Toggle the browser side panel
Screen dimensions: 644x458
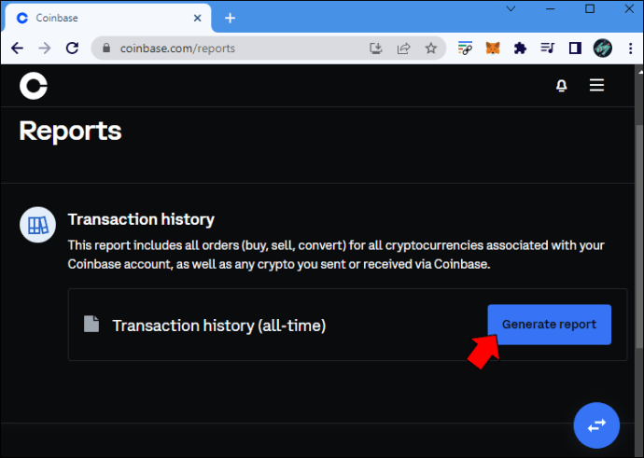coord(575,48)
